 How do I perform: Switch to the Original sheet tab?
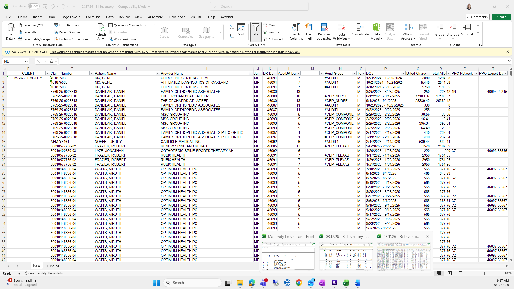click(x=54, y=266)
